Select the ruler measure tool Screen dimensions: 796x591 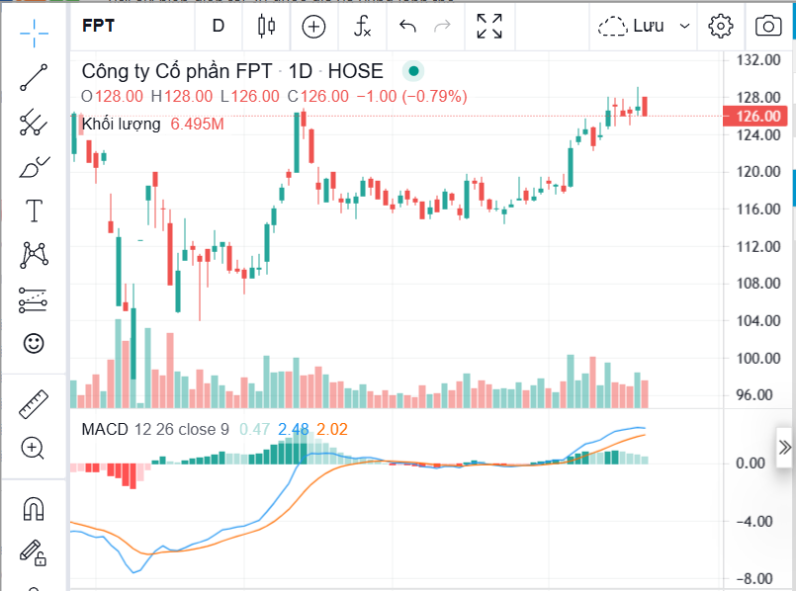pos(34,404)
